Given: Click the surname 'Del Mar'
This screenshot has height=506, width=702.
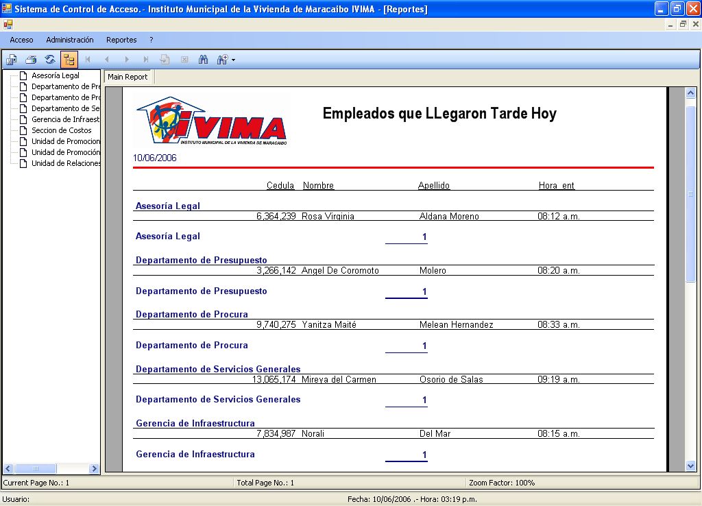Looking at the screenshot, I should 435,433.
